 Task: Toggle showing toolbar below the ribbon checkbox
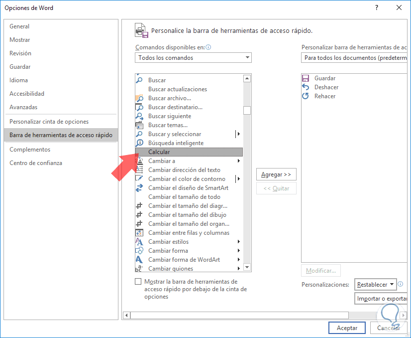pyautogui.click(x=138, y=282)
